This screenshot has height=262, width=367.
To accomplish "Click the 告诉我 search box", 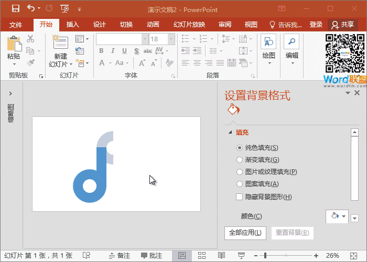I will click(286, 24).
